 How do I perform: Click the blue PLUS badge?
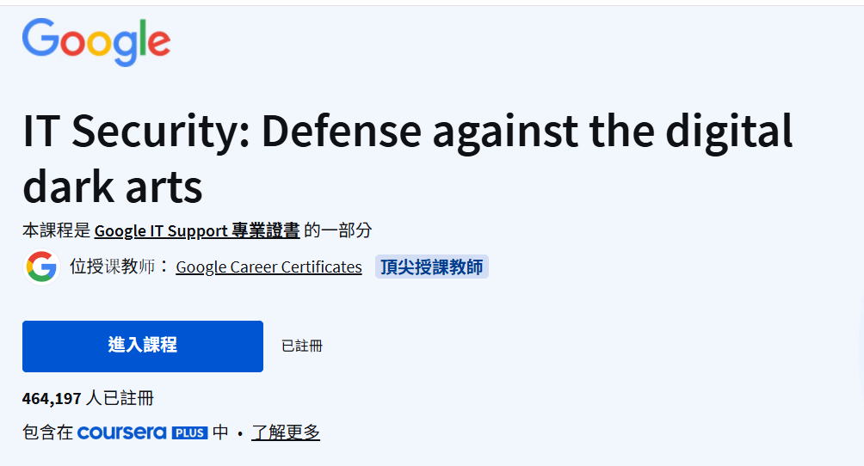pyautogui.click(x=189, y=433)
